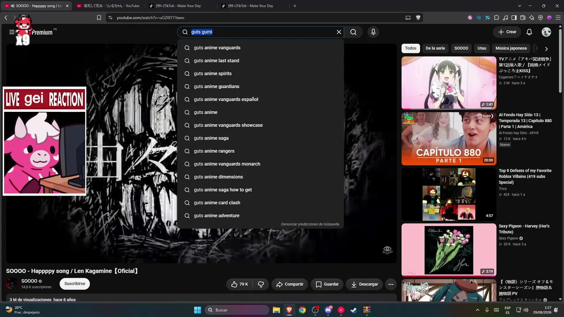Start voice search with the microphone
564x317 pixels.
pyautogui.click(x=373, y=32)
